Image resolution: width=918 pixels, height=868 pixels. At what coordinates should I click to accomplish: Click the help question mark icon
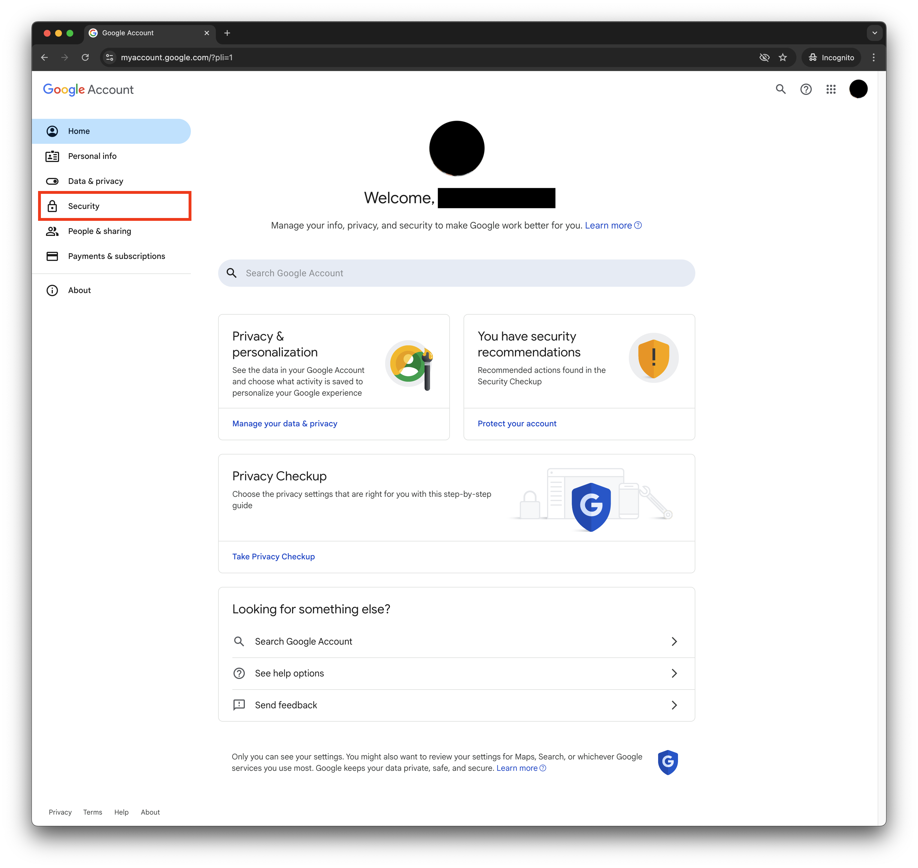(806, 89)
